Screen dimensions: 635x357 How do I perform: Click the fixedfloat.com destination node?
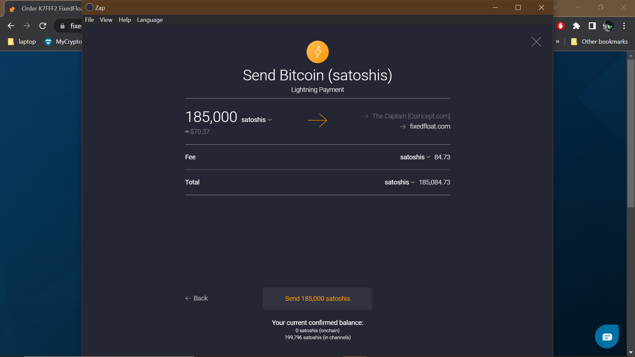click(430, 126)
